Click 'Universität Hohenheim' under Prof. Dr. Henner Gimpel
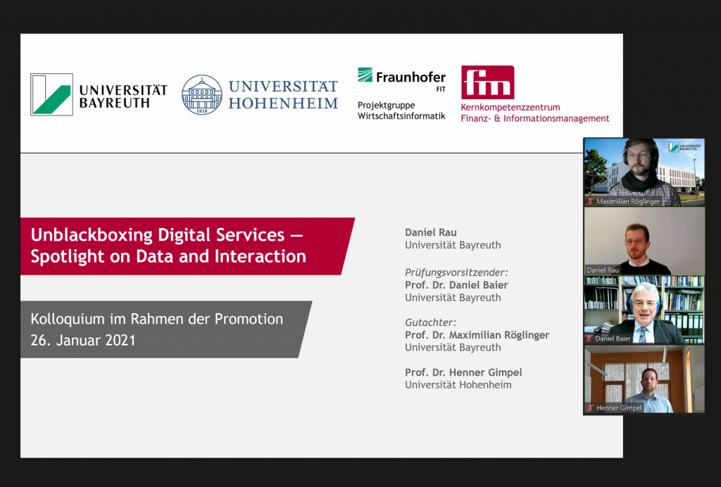721x487 pixels. tap(458, 385)
